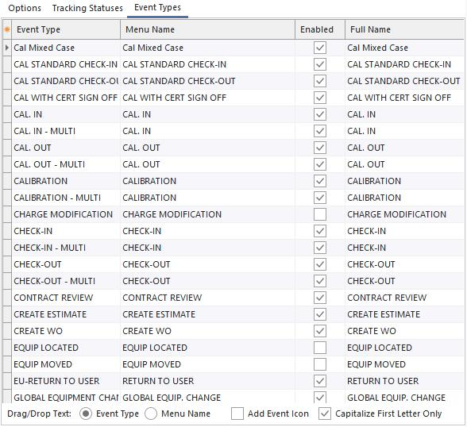
Task: Select the EQUIP MOVED event type cell
Action: 66,364
